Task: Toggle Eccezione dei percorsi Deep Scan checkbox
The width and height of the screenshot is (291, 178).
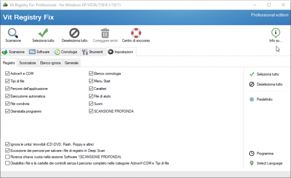Action: click(7, 151)
